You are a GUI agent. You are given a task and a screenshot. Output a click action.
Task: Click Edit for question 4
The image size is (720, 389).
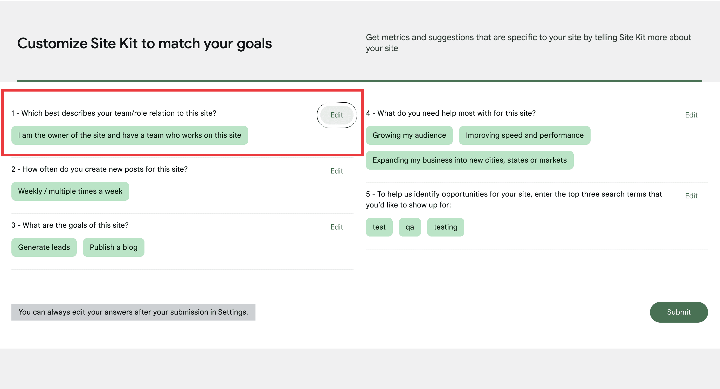coord(691,115)
